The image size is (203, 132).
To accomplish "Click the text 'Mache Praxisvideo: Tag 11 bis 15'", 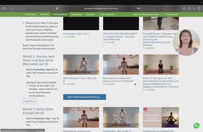I will (x=43, y=118).
